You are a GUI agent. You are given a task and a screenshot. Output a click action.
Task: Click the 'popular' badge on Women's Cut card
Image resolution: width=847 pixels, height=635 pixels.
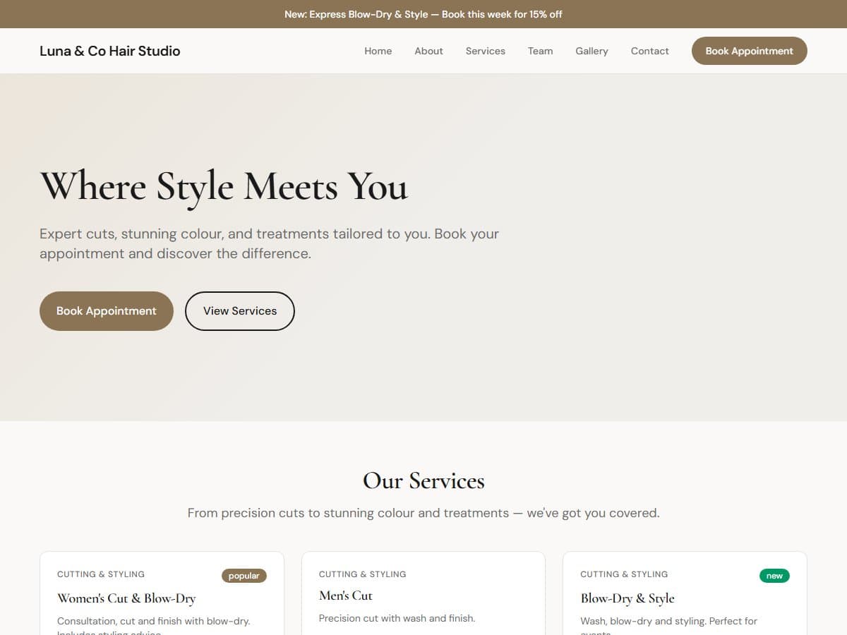[244, 575]
